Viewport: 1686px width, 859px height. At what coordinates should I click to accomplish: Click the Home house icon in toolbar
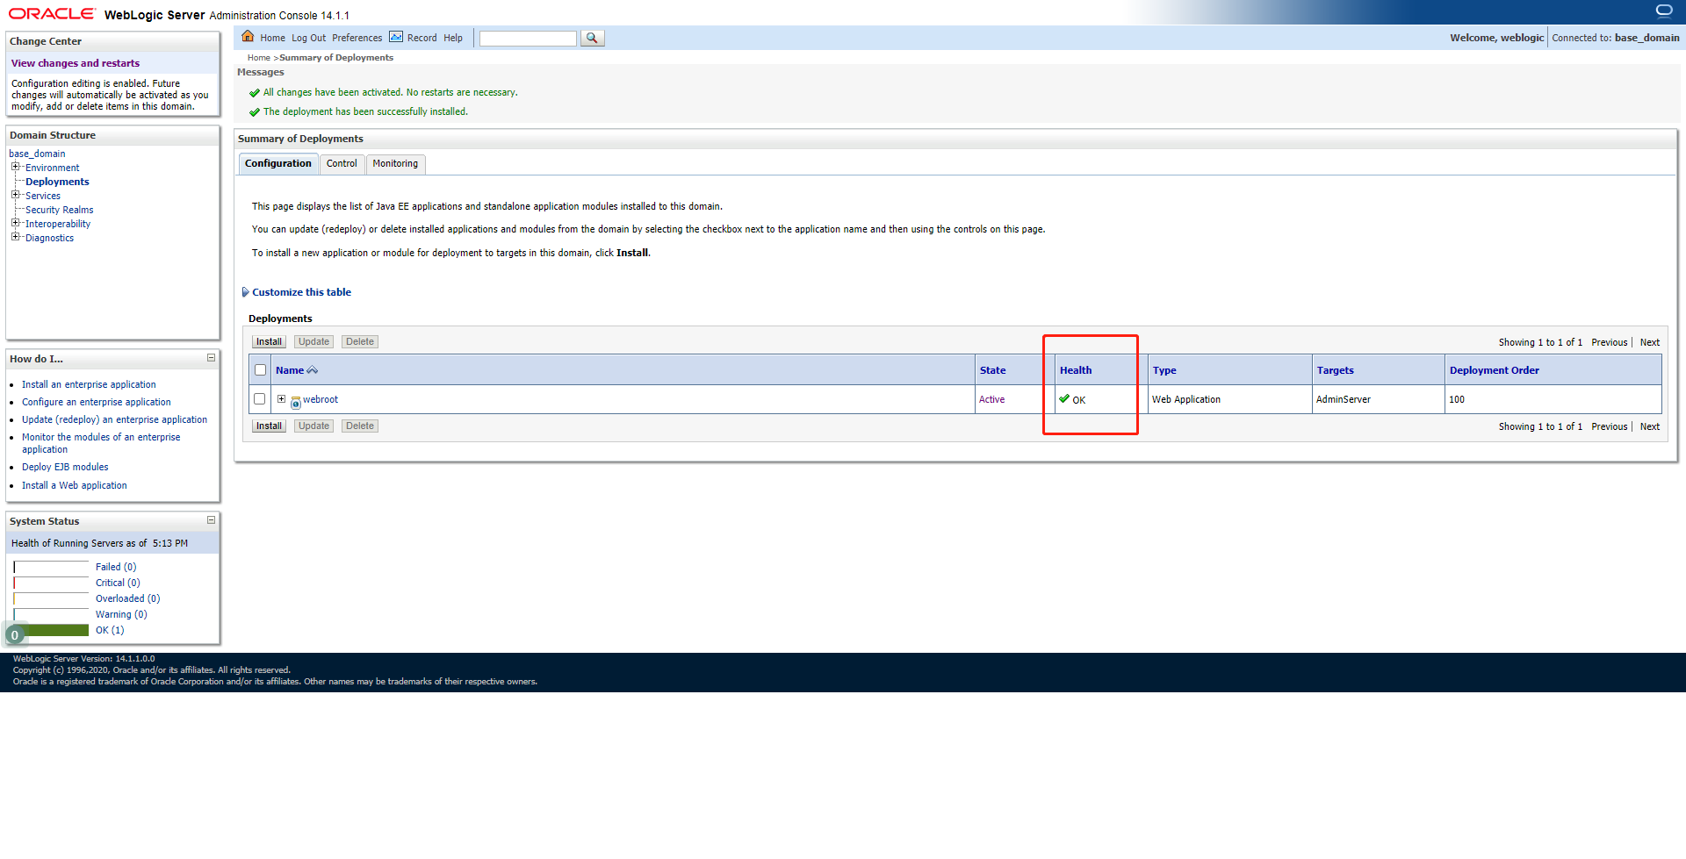pyautogui.click(x=248, y=37)
